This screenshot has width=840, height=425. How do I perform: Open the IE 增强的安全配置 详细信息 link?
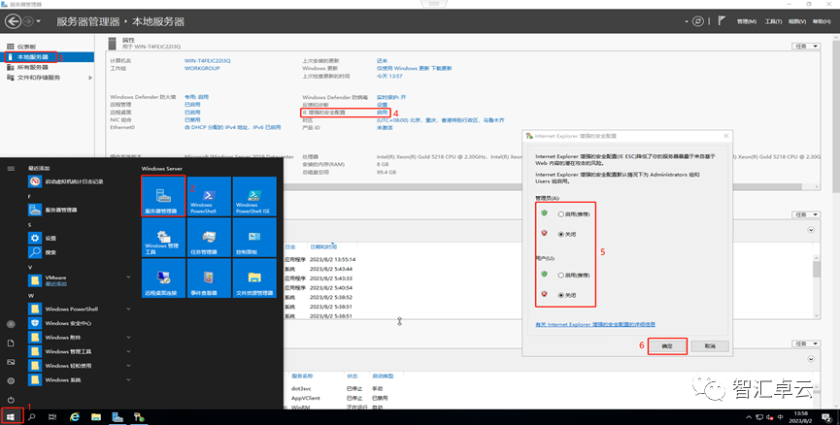pyautogui.click(x=595, y=324)
